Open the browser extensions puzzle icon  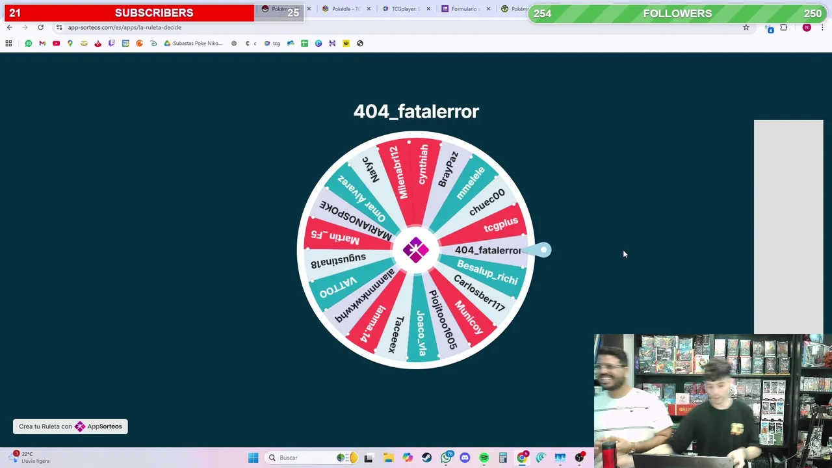click(x=783, y=27)
